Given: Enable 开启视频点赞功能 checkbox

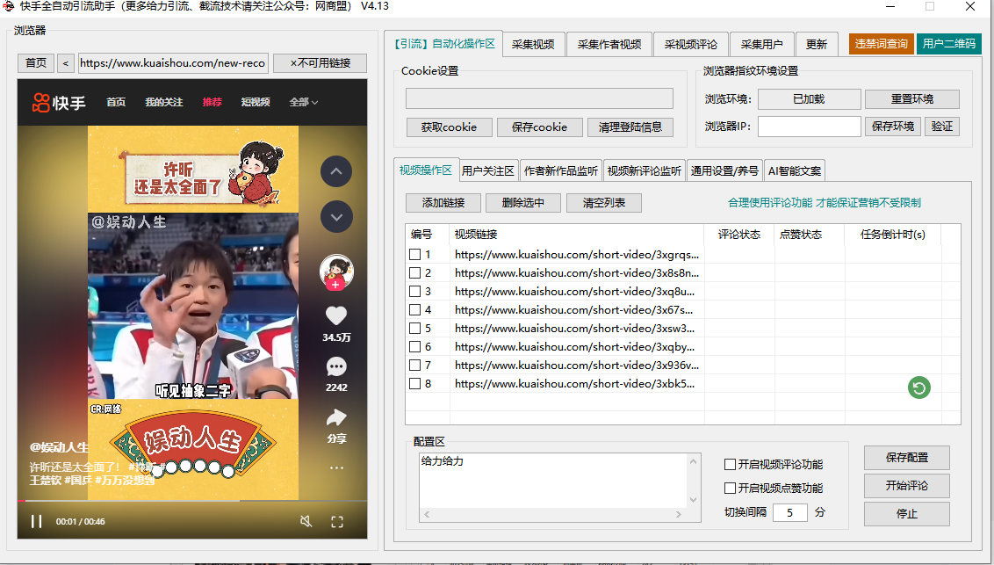Looking at the screenshot, I should pos(730,488).
